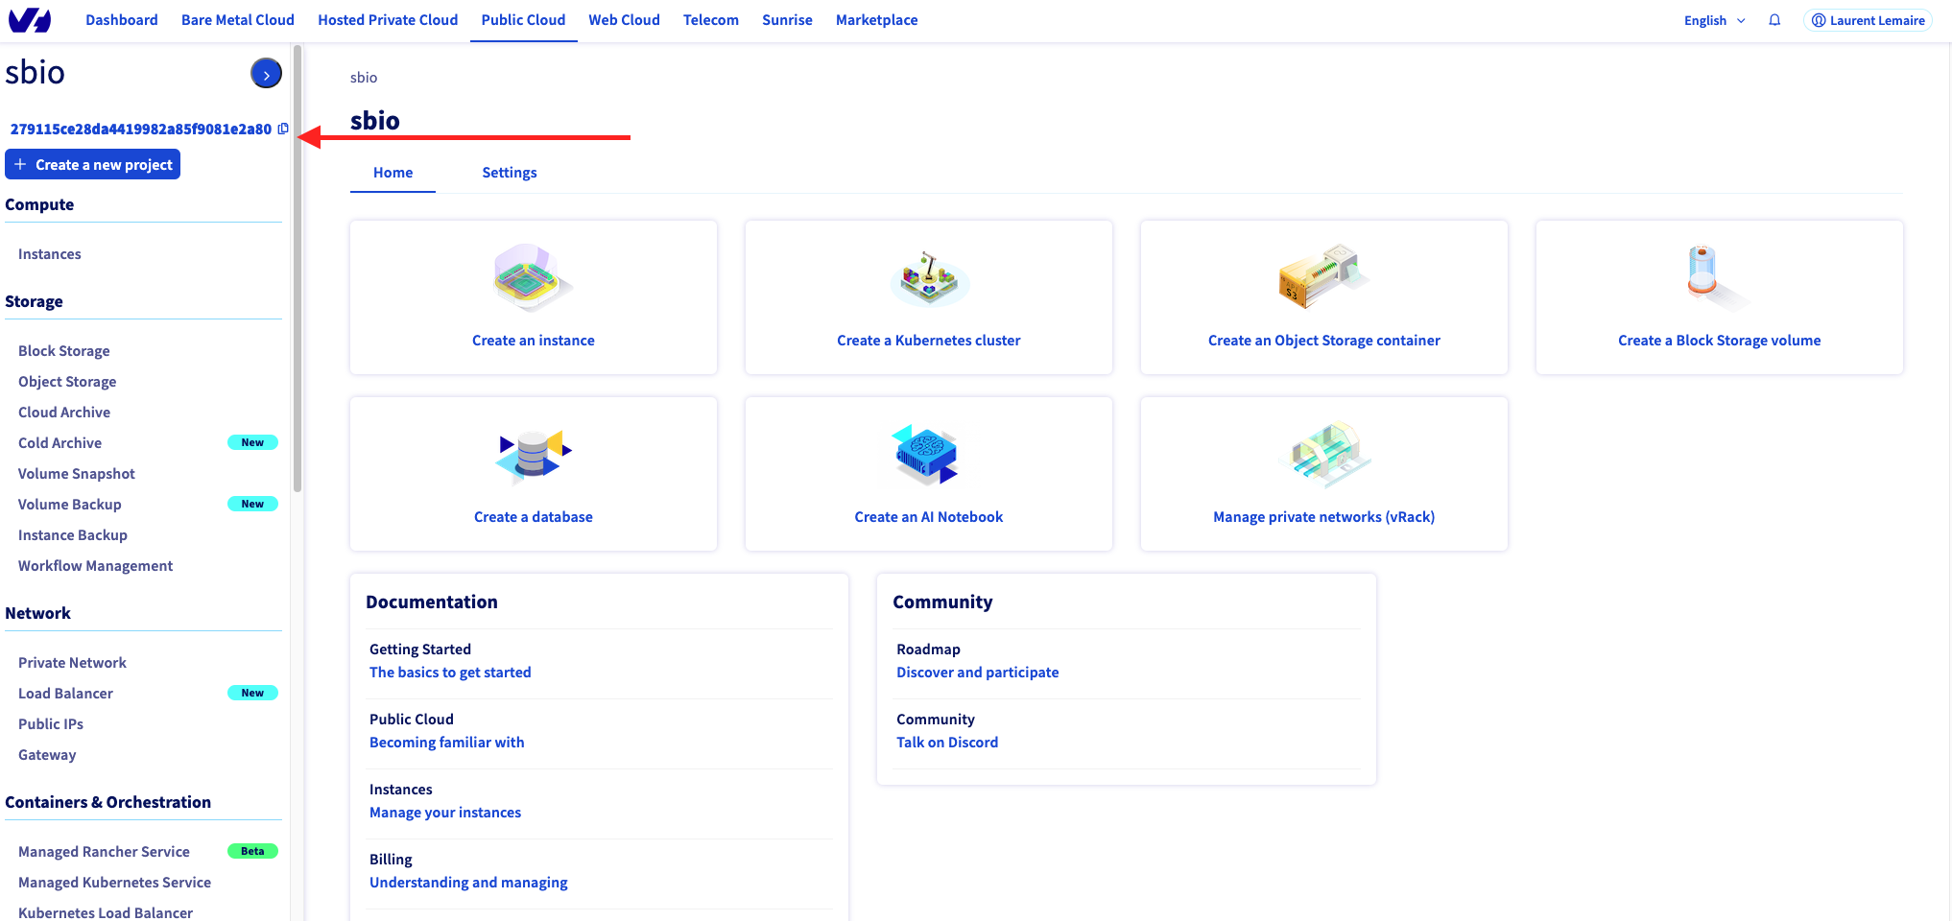Switch to the Settings tab
Screen dimensions: 1952x921
(510, 173)
